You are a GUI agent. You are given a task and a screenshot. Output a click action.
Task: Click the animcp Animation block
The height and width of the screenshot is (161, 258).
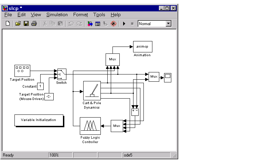143,47
